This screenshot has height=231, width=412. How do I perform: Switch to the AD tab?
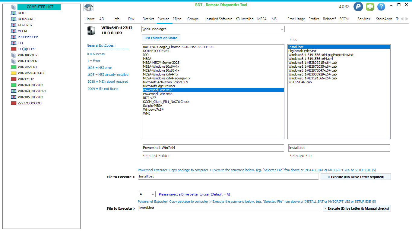102,19
